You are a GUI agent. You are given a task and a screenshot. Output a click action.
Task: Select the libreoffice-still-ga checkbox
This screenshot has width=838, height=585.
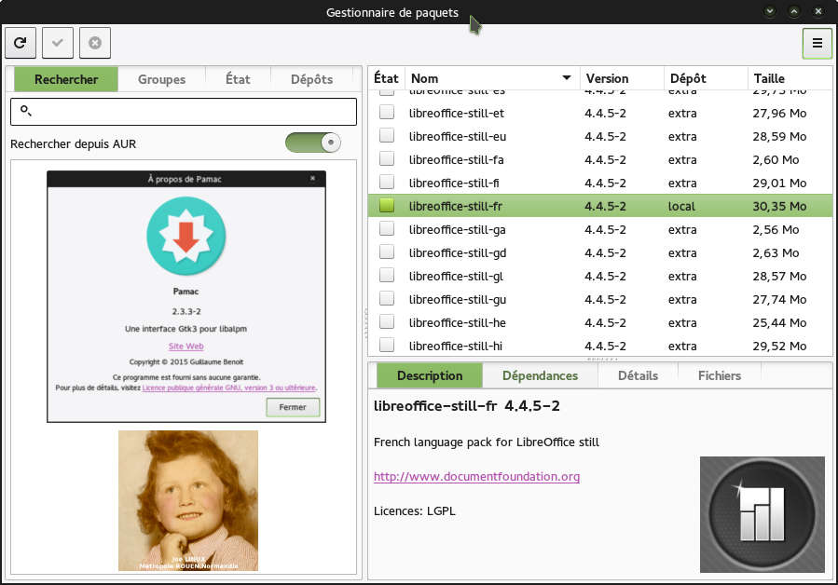click(x=387, y=228)
